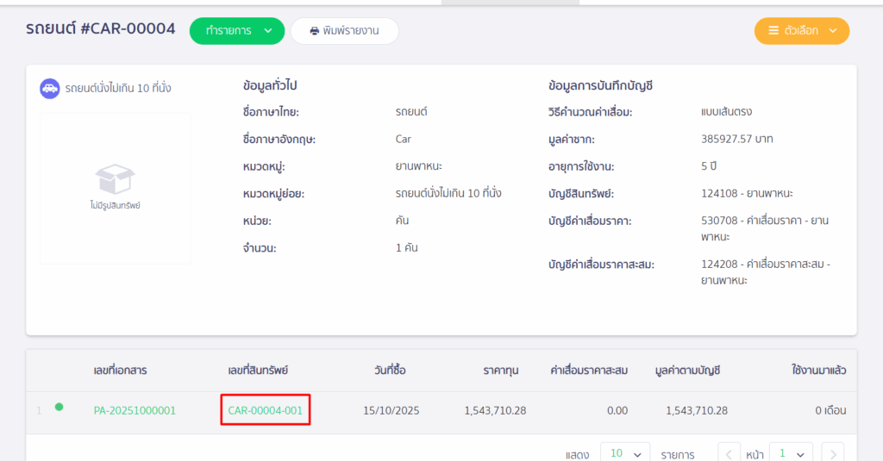883x461 pixels.
Task: Click the ใช้งานมาแล้ว column header
Action: [818, 371]
